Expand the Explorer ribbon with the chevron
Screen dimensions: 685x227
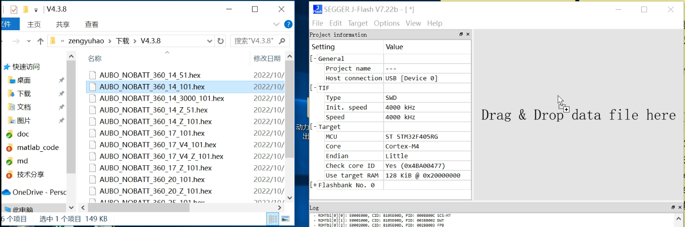[x=277, y=24]
